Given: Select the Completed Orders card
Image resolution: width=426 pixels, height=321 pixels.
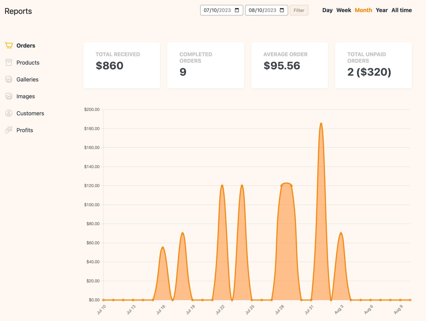Looking at the screenshot, I should [206, 65].
